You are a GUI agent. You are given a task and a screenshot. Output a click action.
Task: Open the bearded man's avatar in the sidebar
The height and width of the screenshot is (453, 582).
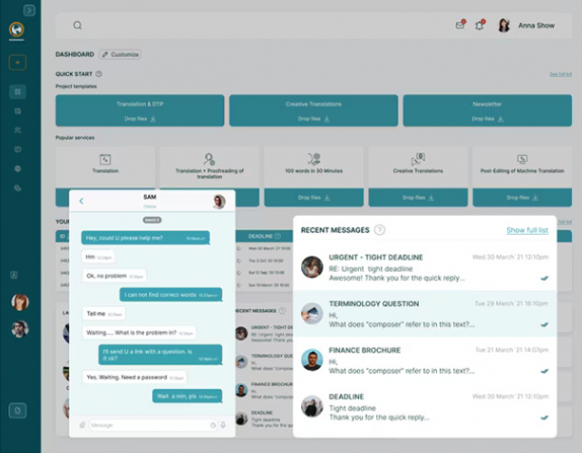point(20,329)
